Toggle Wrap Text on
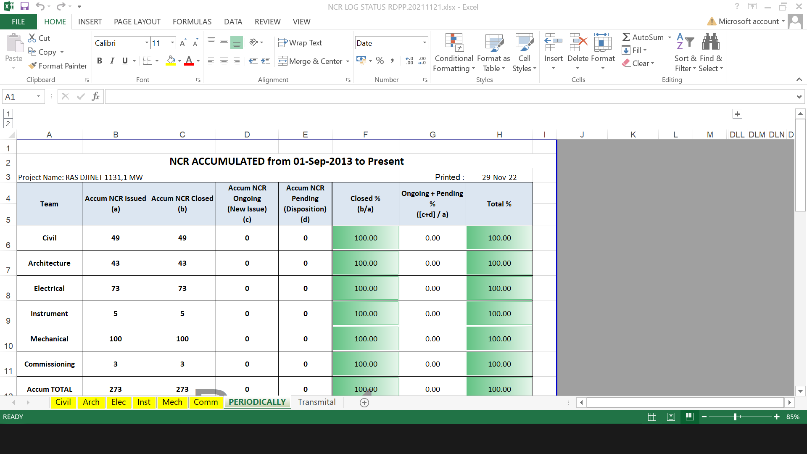Screen dimensions: 807x454 point(300,43)
